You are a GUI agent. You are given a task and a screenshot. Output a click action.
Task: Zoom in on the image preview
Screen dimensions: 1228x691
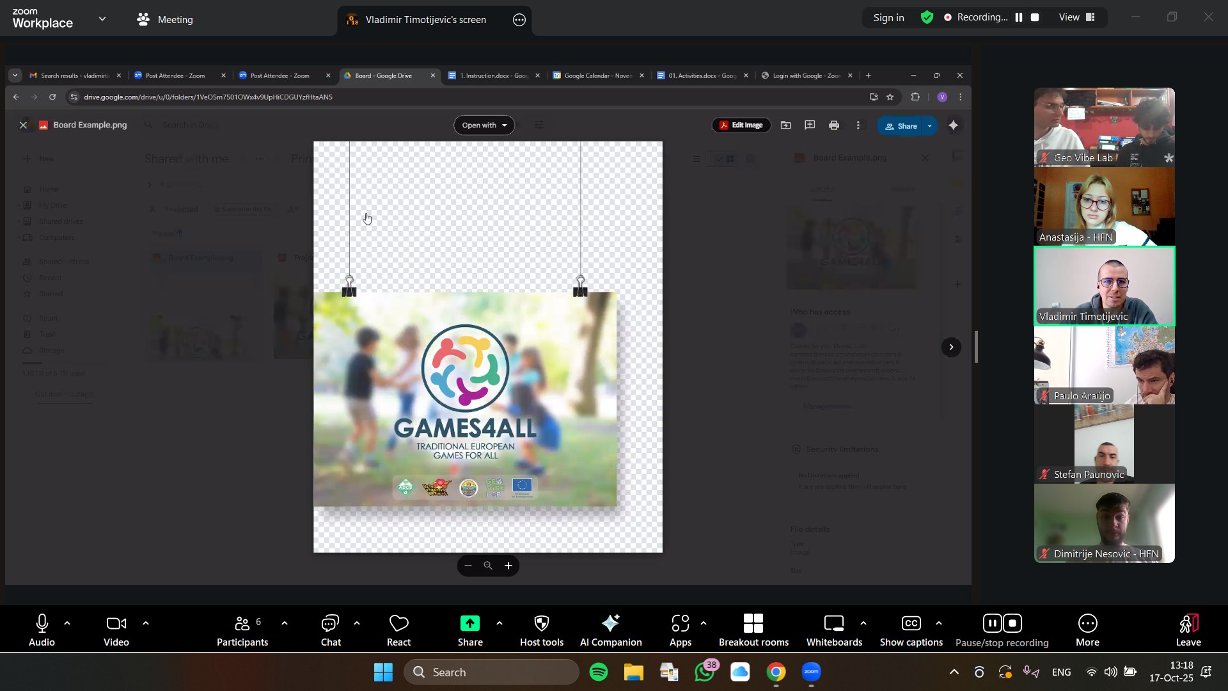point(508,566)
